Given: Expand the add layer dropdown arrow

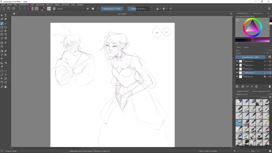Looking at the screenshot, I should click(x=240, y=86).
